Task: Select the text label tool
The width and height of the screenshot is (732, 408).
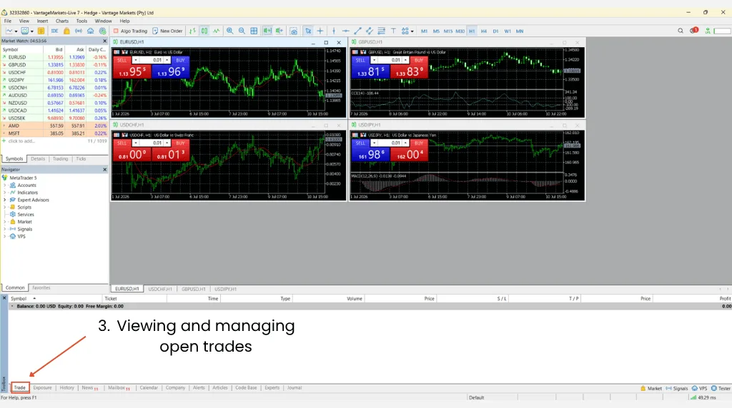Action: pyautogui.click(x=393, y=31)
